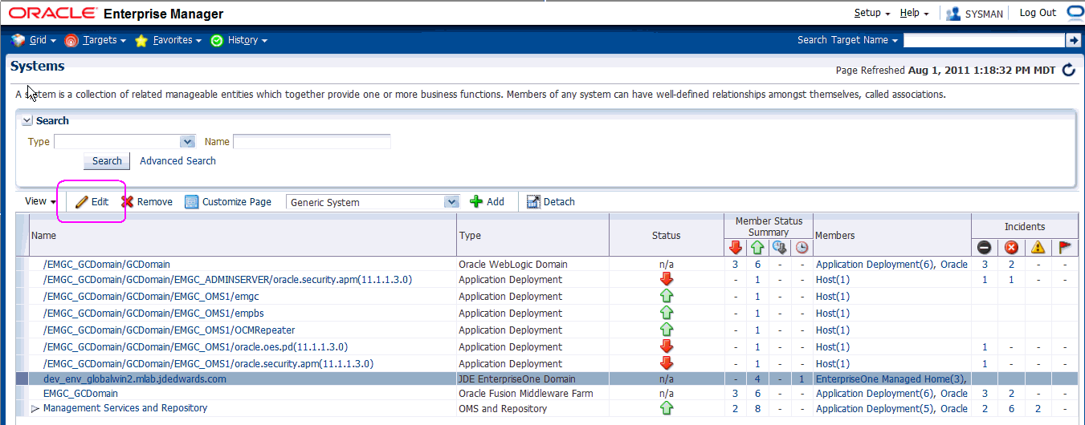This screenshot has width=1085, height=425.
Task: Click the green plus Add icon
Action: [476, 202]
